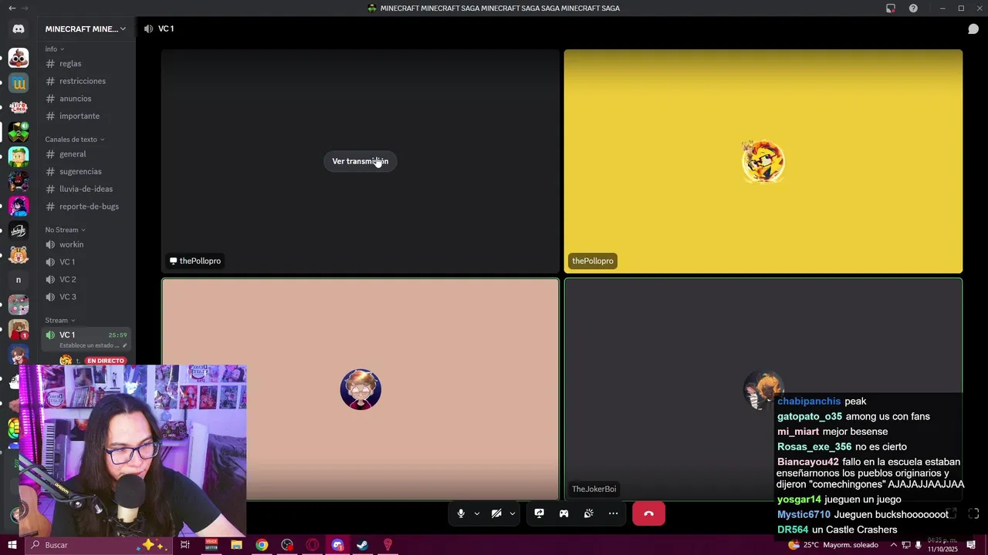Open Discord direct messages home icon
The height and width of the screenshot is (555, 988).
(x=19, y=29)
